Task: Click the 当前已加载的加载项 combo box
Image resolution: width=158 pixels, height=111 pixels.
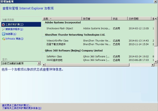Action: pos(21,63)
